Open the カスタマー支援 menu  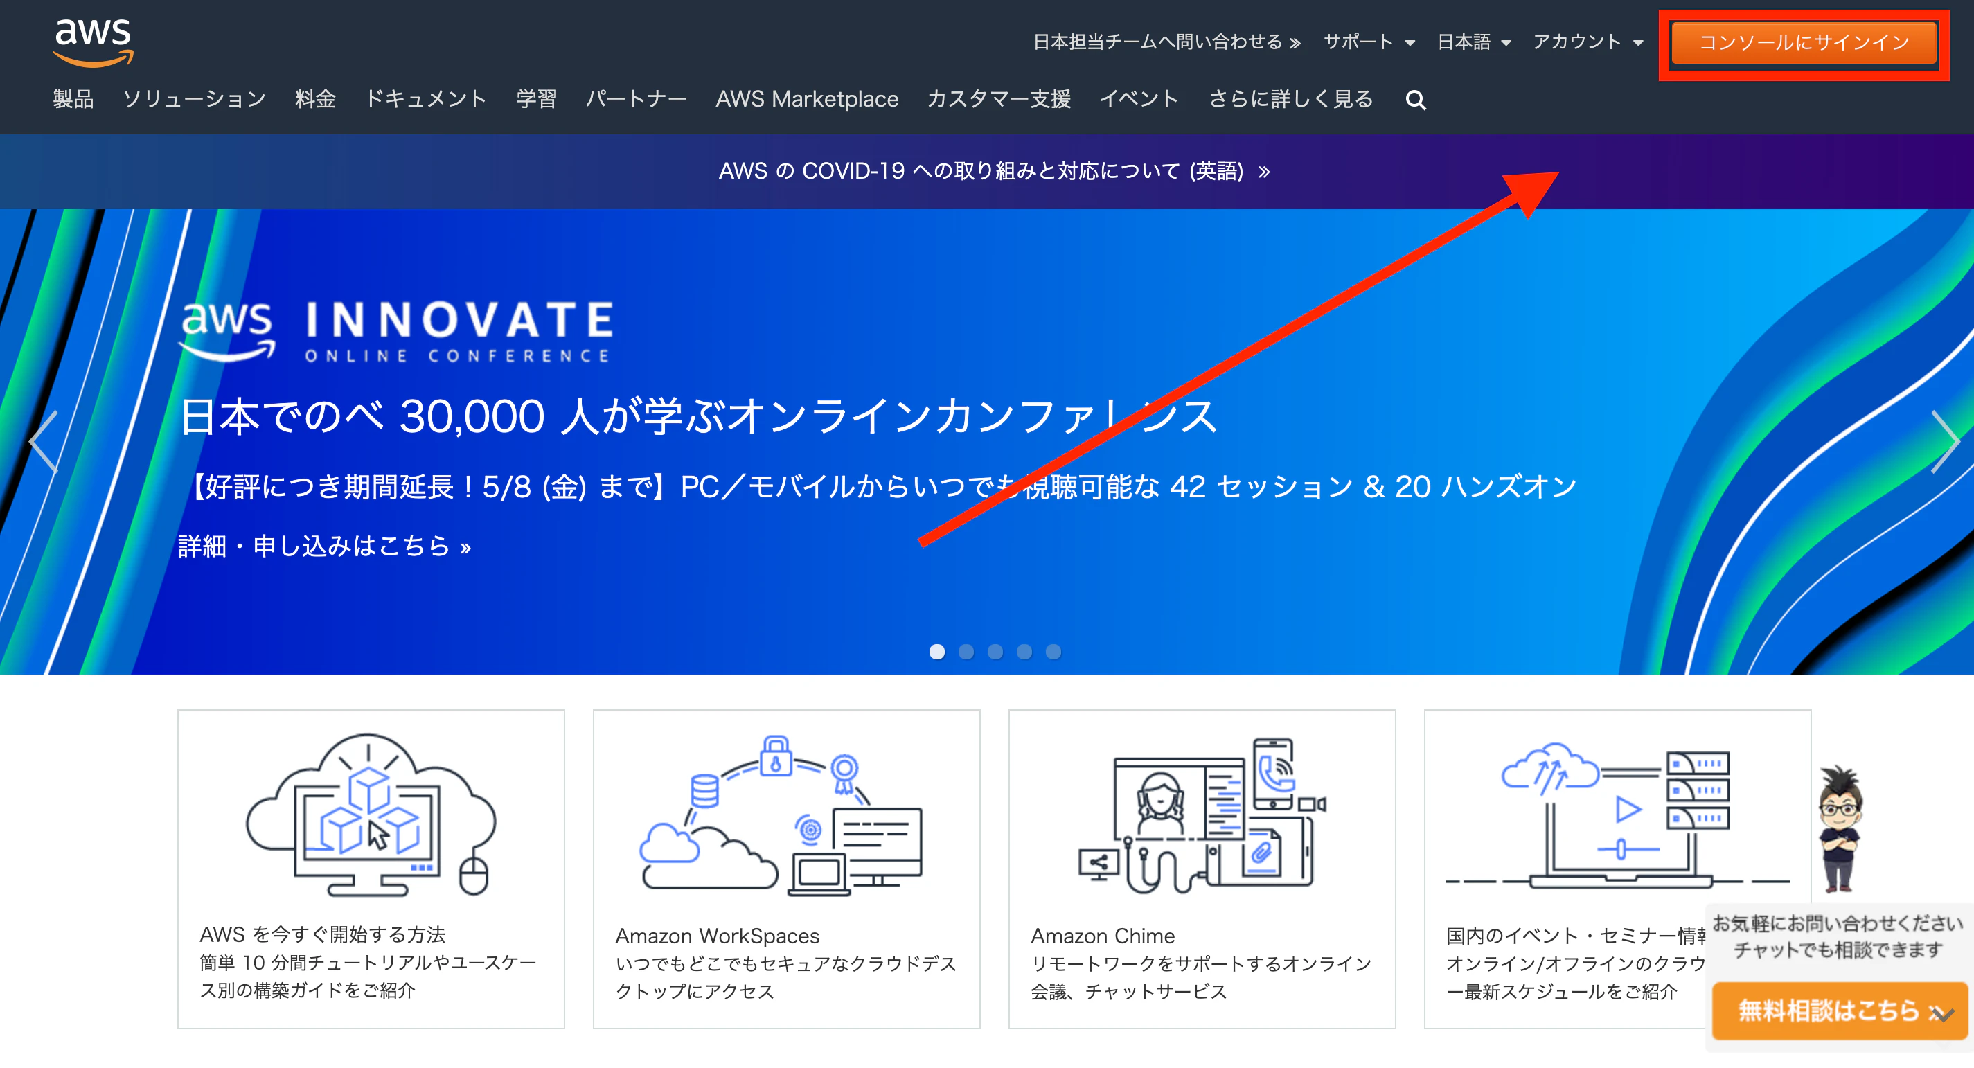point(999,99)
